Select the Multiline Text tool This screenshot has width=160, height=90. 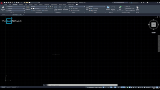tap(3, 8)
